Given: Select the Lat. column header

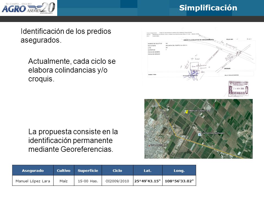Looking at the screenshot, I should click(x=148, y=170).
